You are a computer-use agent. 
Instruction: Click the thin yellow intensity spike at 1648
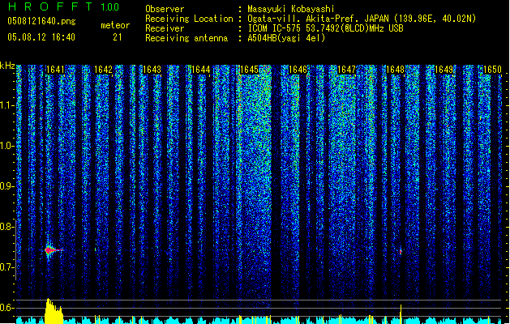(x=401, y=314)
